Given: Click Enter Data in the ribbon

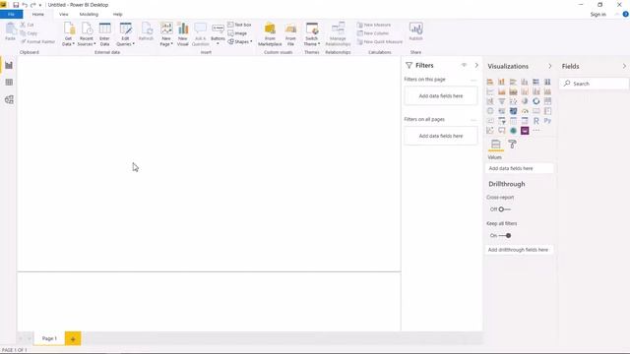Looking at the screenshot, I should tap(104, 34).
